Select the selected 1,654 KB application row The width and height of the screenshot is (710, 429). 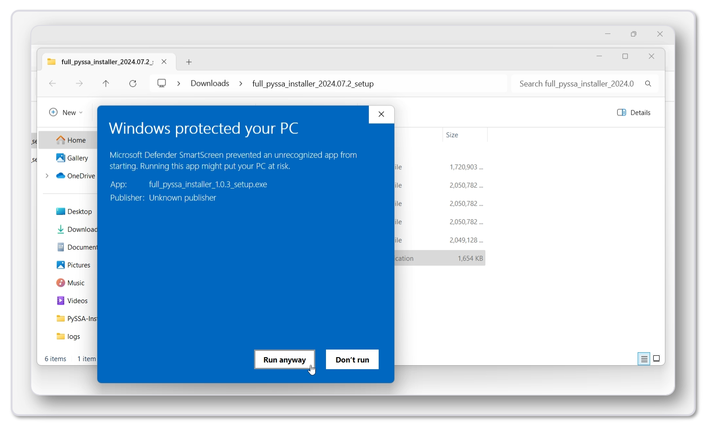click(x=440, y=258)
